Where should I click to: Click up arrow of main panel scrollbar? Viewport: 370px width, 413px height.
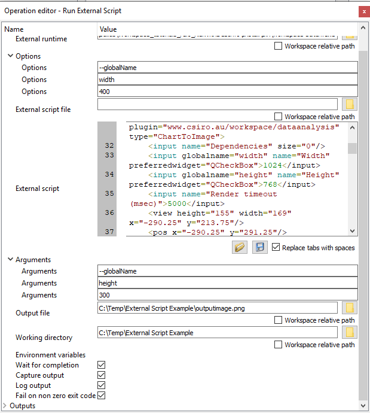tap(363, 28)
